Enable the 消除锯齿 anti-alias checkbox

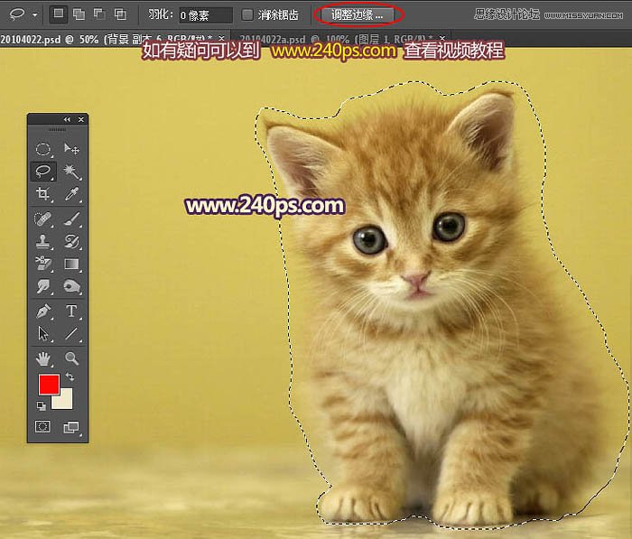coord(247,15)
